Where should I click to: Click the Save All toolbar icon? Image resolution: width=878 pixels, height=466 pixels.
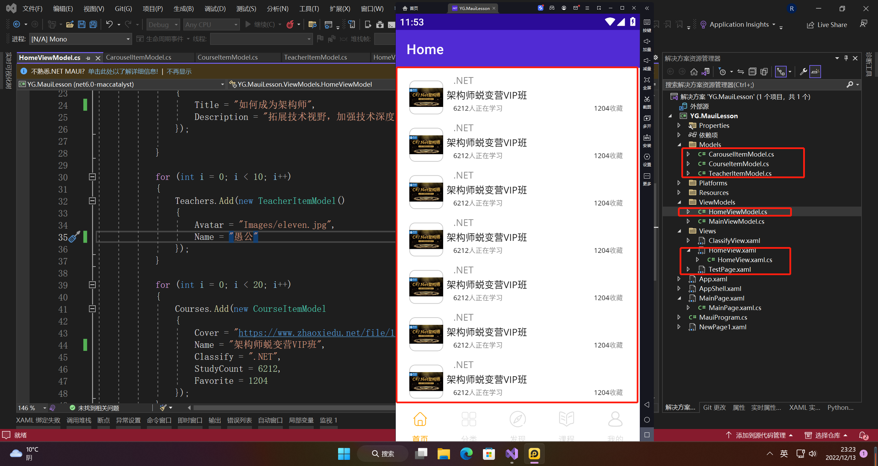pyautogui.click(x=93, y=24)
